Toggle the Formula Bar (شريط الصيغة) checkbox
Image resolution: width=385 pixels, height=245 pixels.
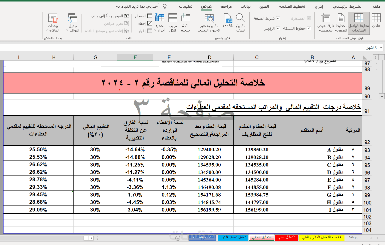[x=278, y=18]
